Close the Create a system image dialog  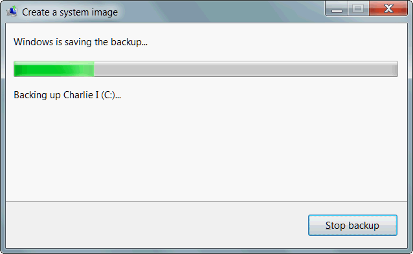[x=388, y=8]
